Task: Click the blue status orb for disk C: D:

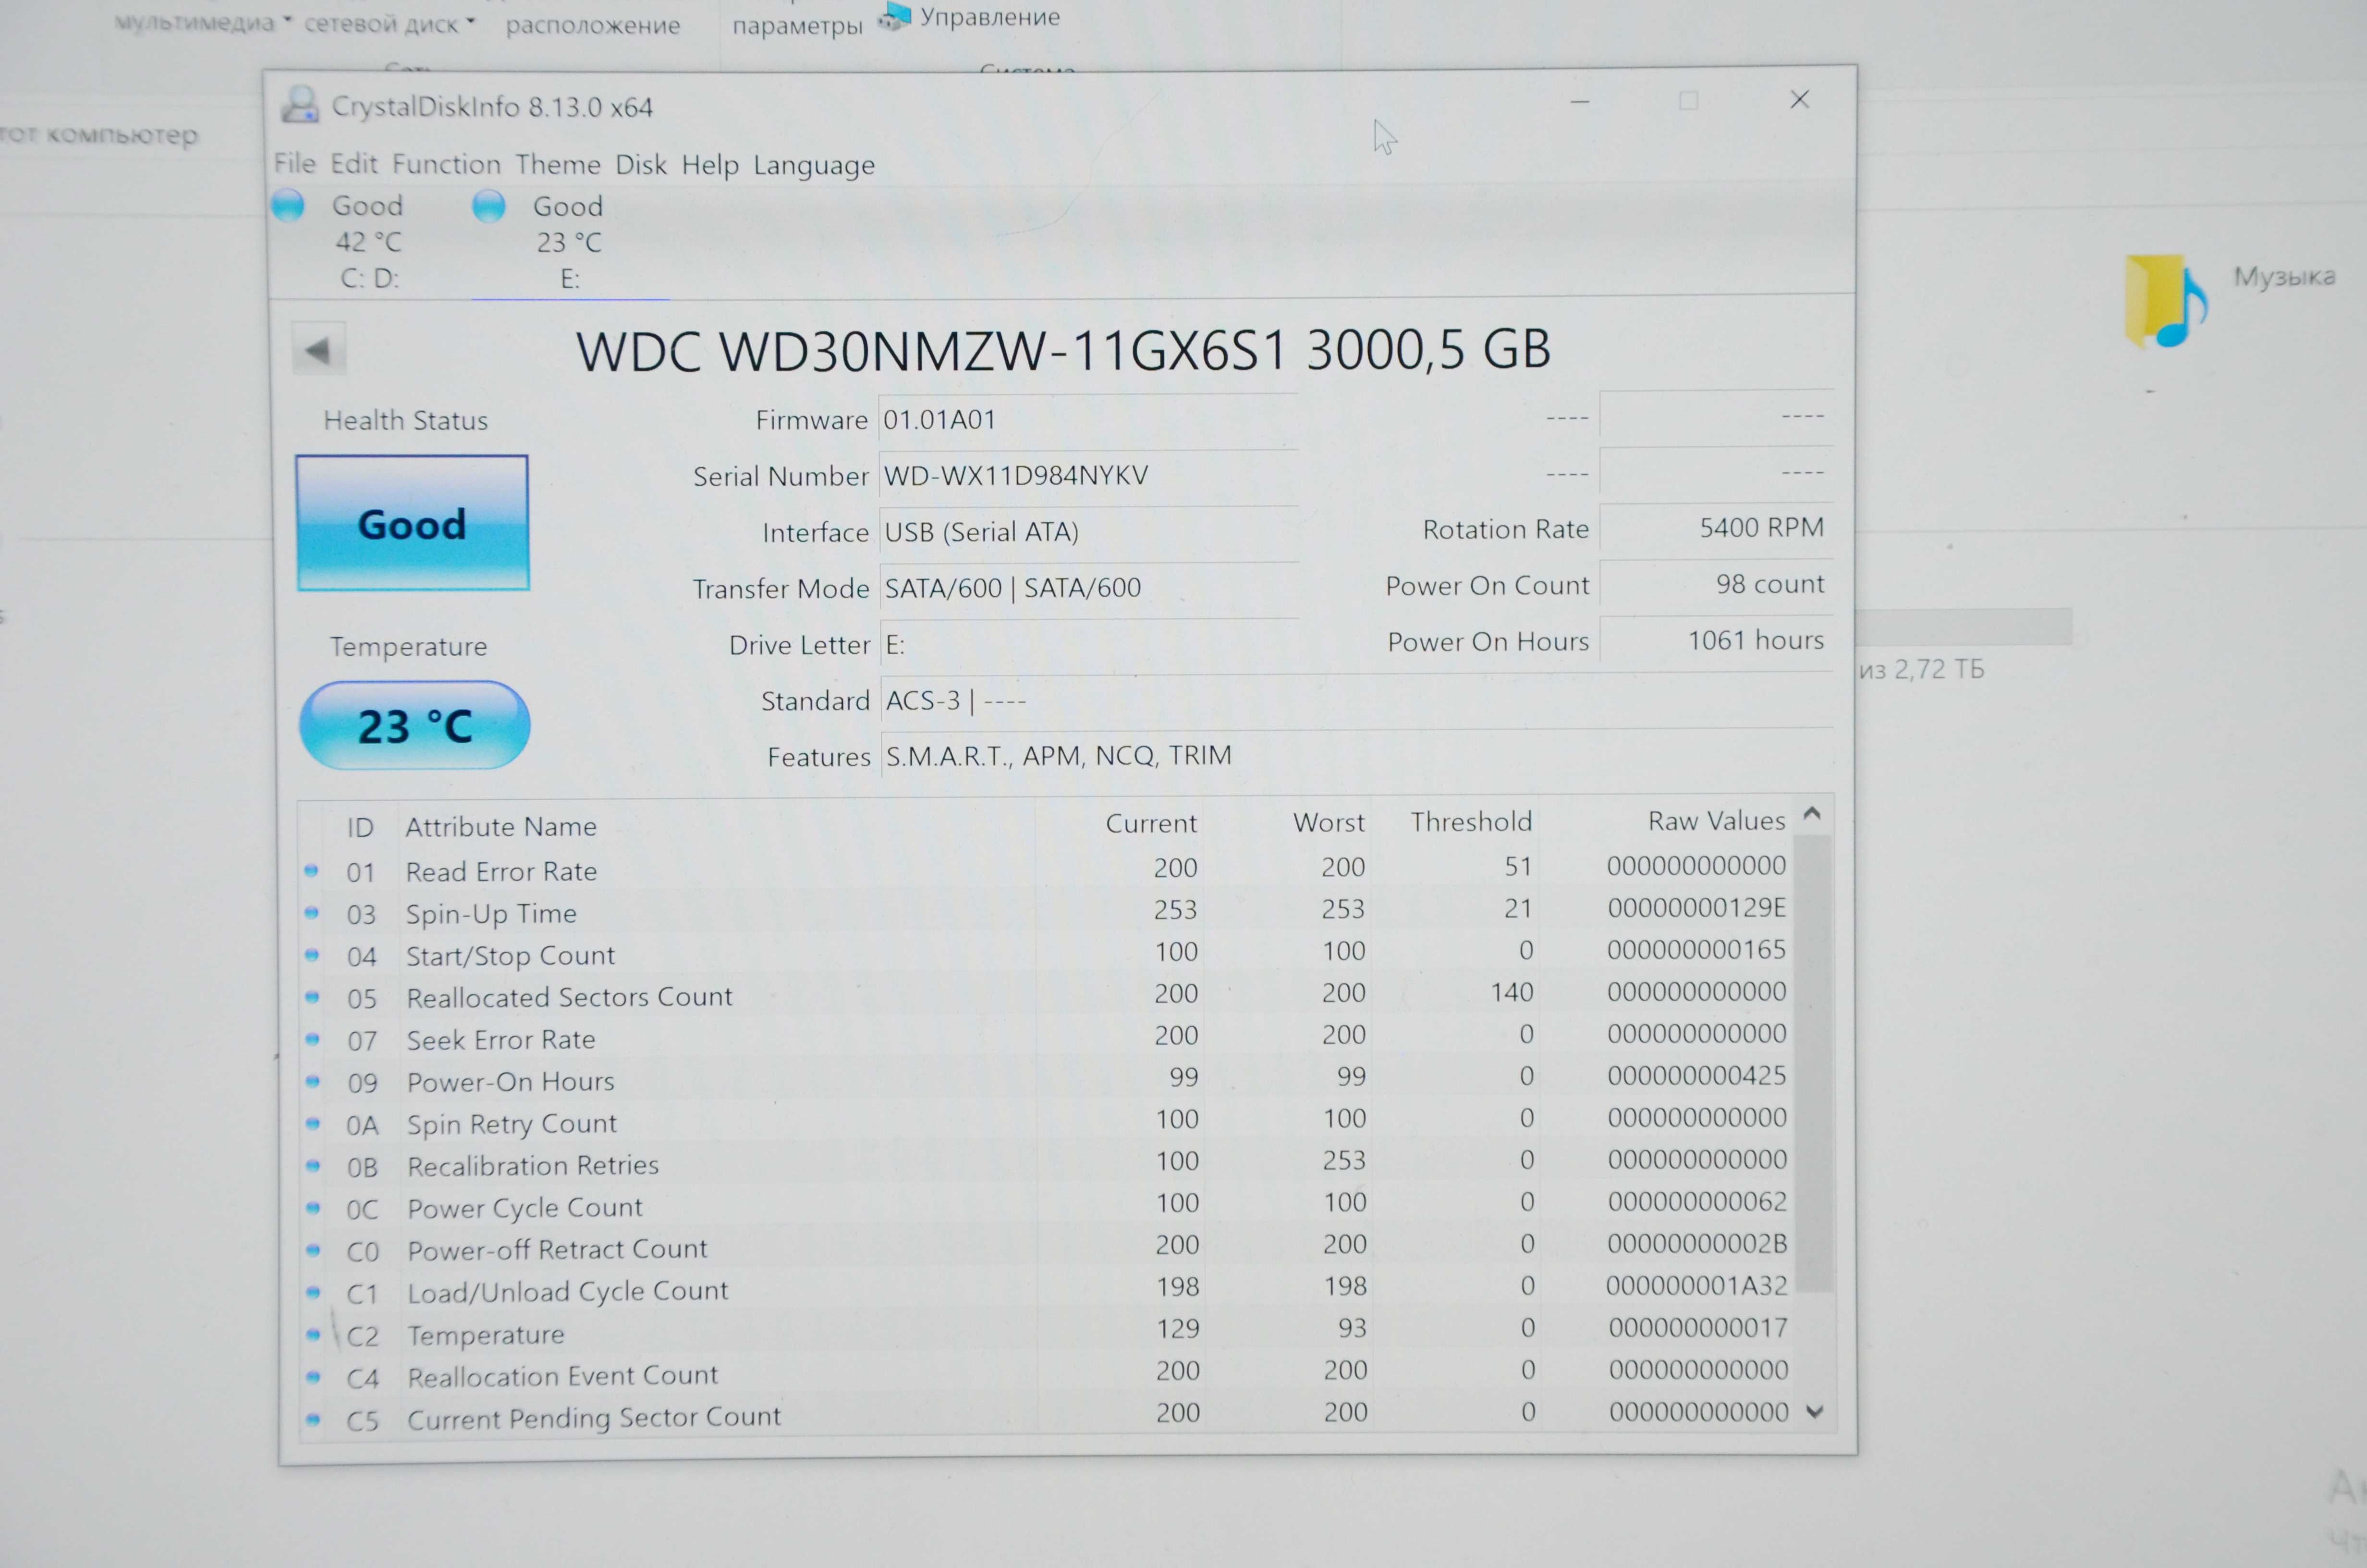Action: tap(289, 205)
